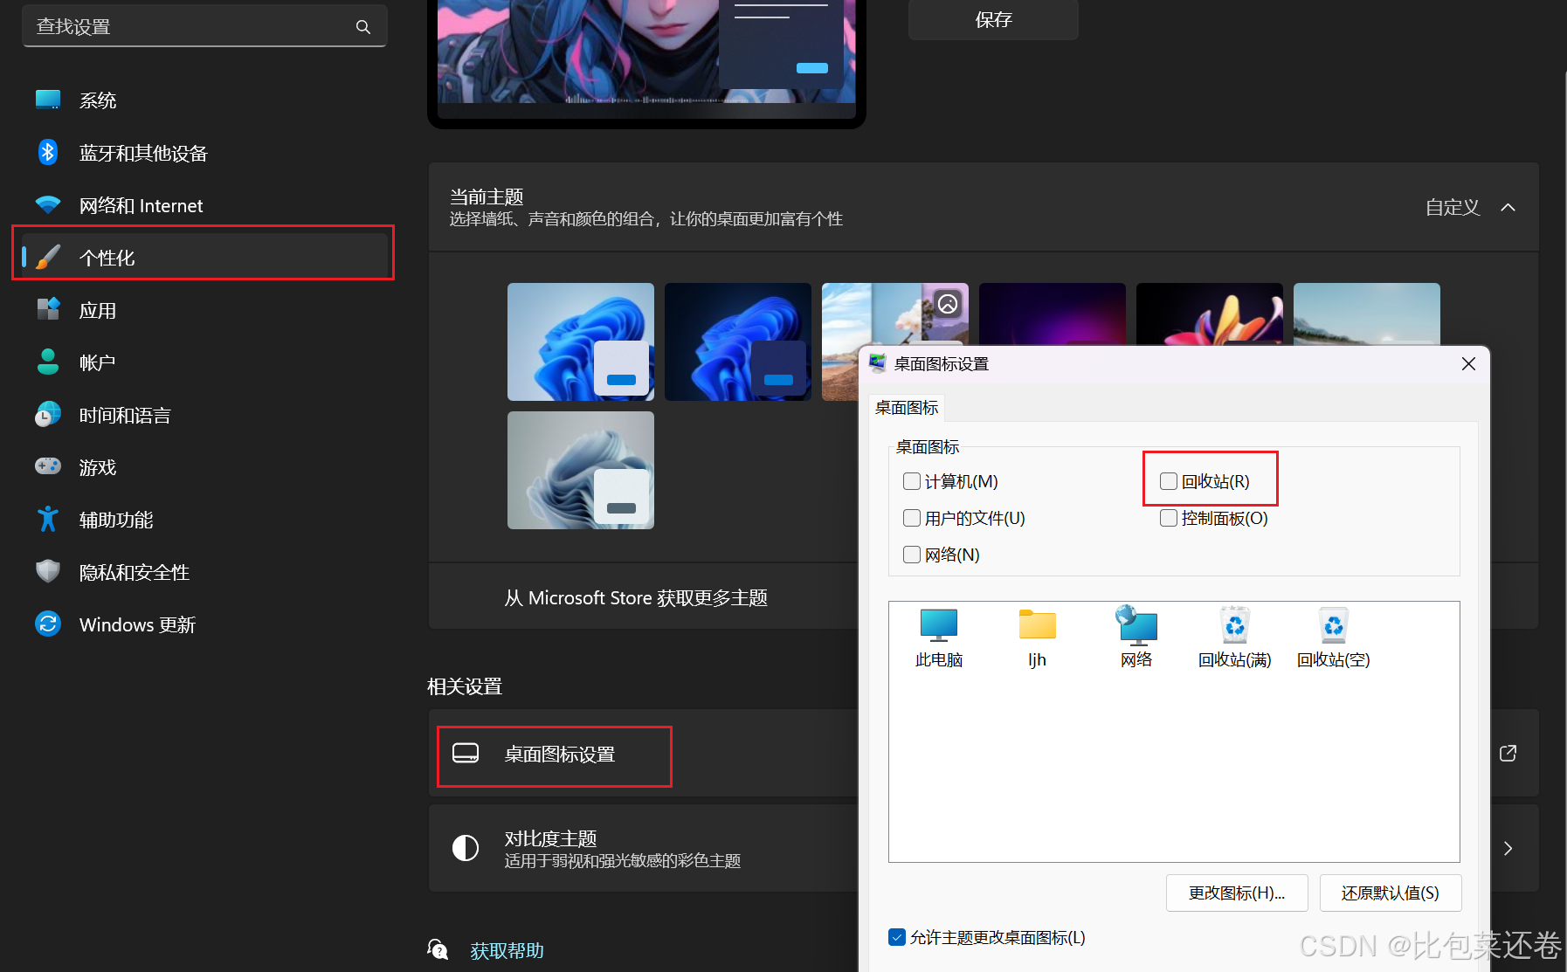Select ljh folder icon in preview list
This screenshot has width=1567, height=972.
pyautogui.click(x=1037, y=638)
